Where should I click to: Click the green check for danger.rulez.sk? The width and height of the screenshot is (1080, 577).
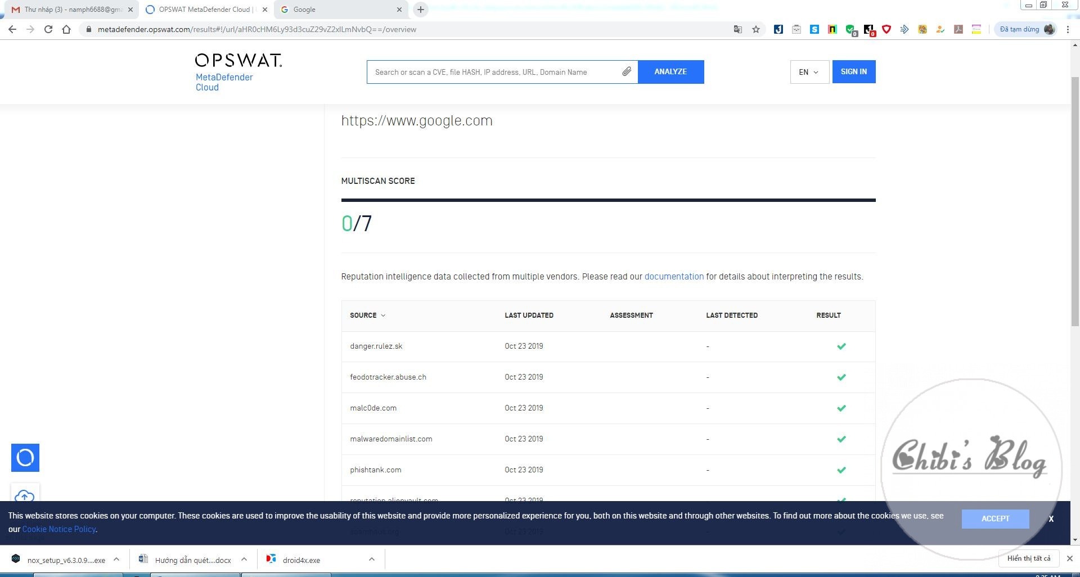tap(841, 346)
